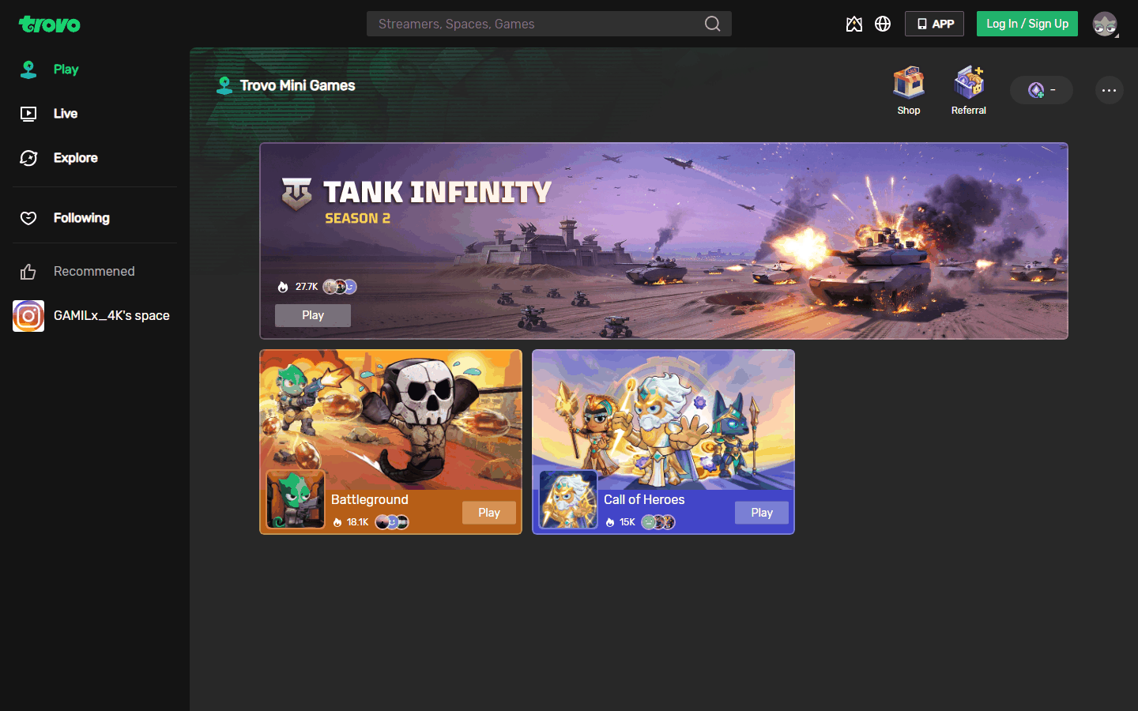Image resolution: width=1138 pixels, height=711 pixels.
Task: Click the APP download button
Action: 934,24
